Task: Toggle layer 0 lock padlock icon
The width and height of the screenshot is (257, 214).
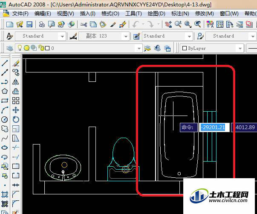Action: pyautogui.click(x=41, y=48)
